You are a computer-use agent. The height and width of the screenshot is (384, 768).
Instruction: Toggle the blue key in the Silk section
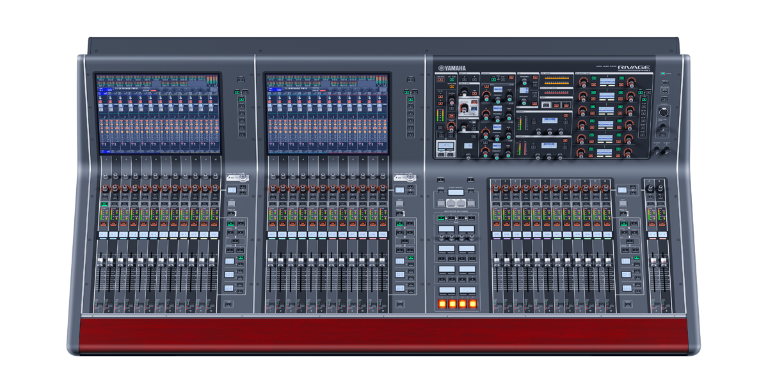point(474,109)
